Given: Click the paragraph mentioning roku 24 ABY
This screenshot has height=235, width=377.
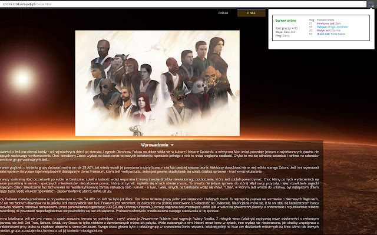Looking at the screenshot, I should pyautogui.click(x=160, y=205).
